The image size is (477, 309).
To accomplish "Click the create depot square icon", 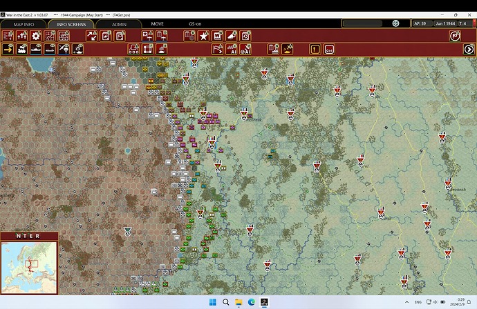I will click(x=147, y=49).
